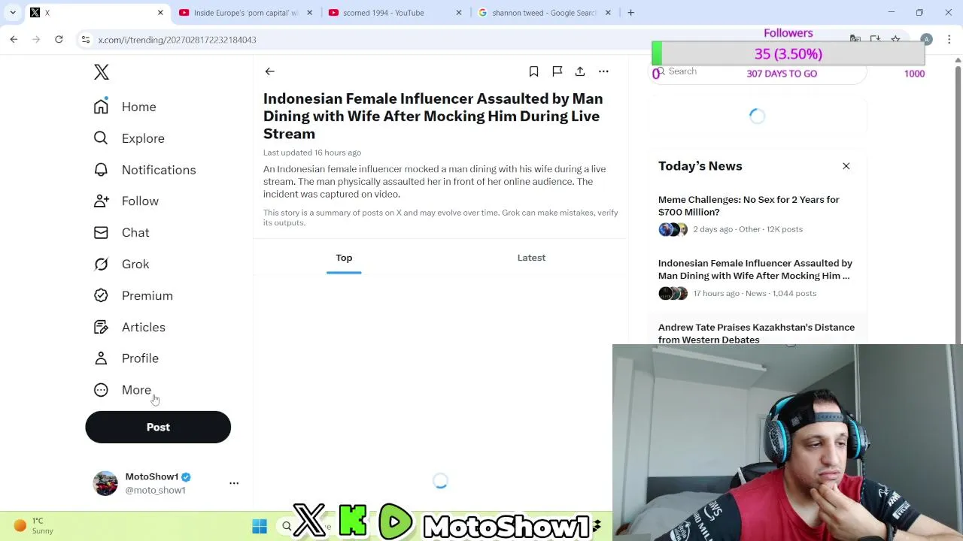Select the X browser tab
The height and width of the screenshot is (541, 963).
tap(96, 13)
